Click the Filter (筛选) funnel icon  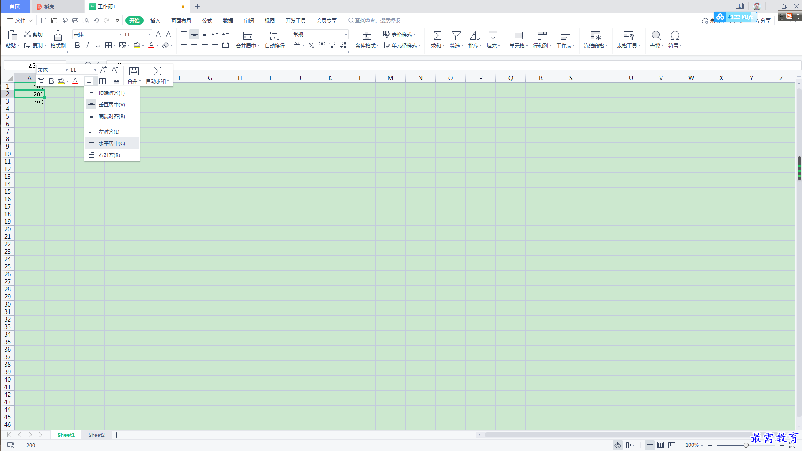pyautogui.click(x=456, y=35)
